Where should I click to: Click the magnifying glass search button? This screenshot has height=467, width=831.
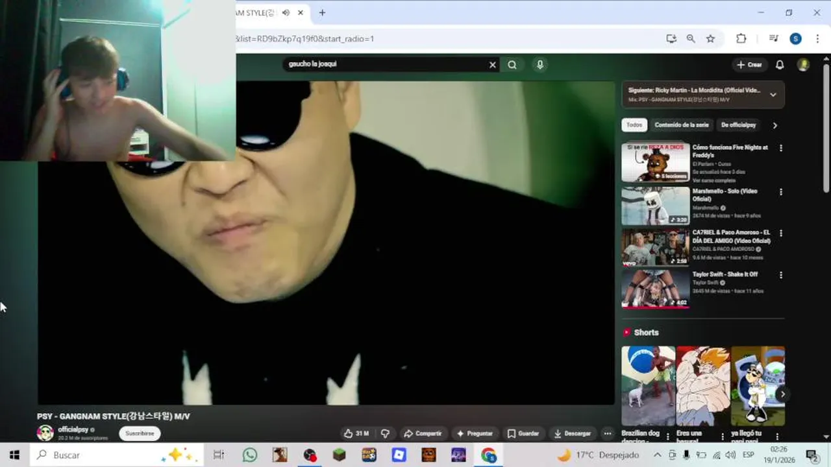click(512, 64)
